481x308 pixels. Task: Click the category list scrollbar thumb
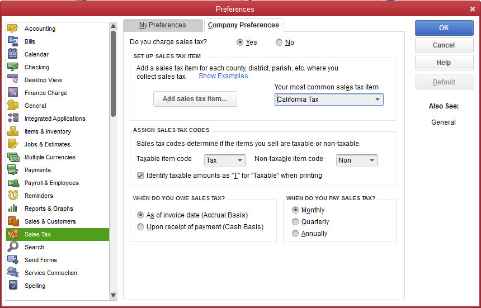(x=113, y=74)
